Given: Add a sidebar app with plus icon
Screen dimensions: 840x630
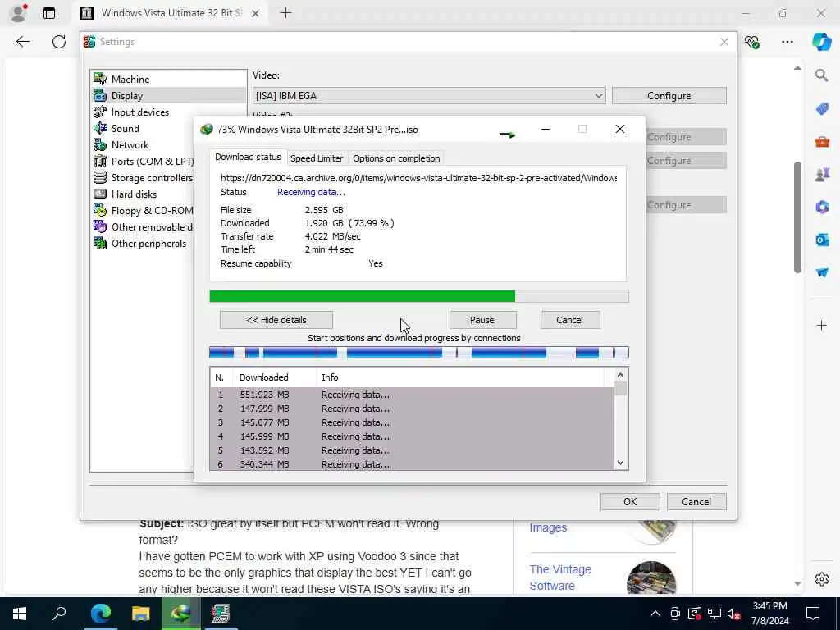Looking at the screenshot, I should [x=822, y=325].
